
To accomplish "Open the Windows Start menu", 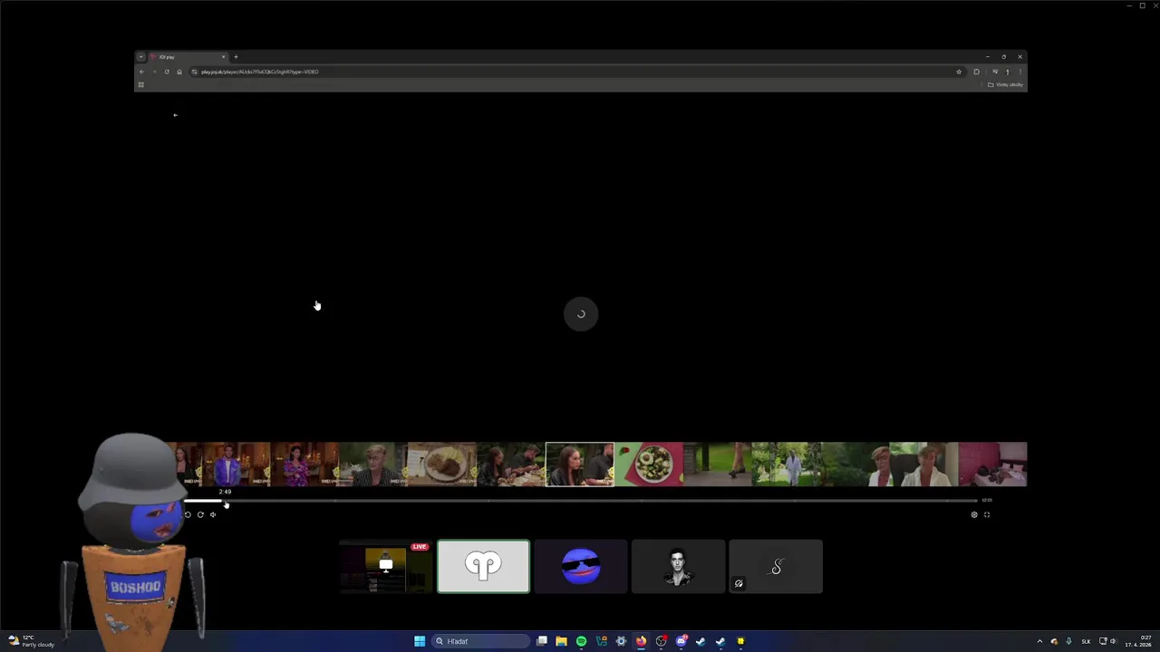I will coord(420,641).
